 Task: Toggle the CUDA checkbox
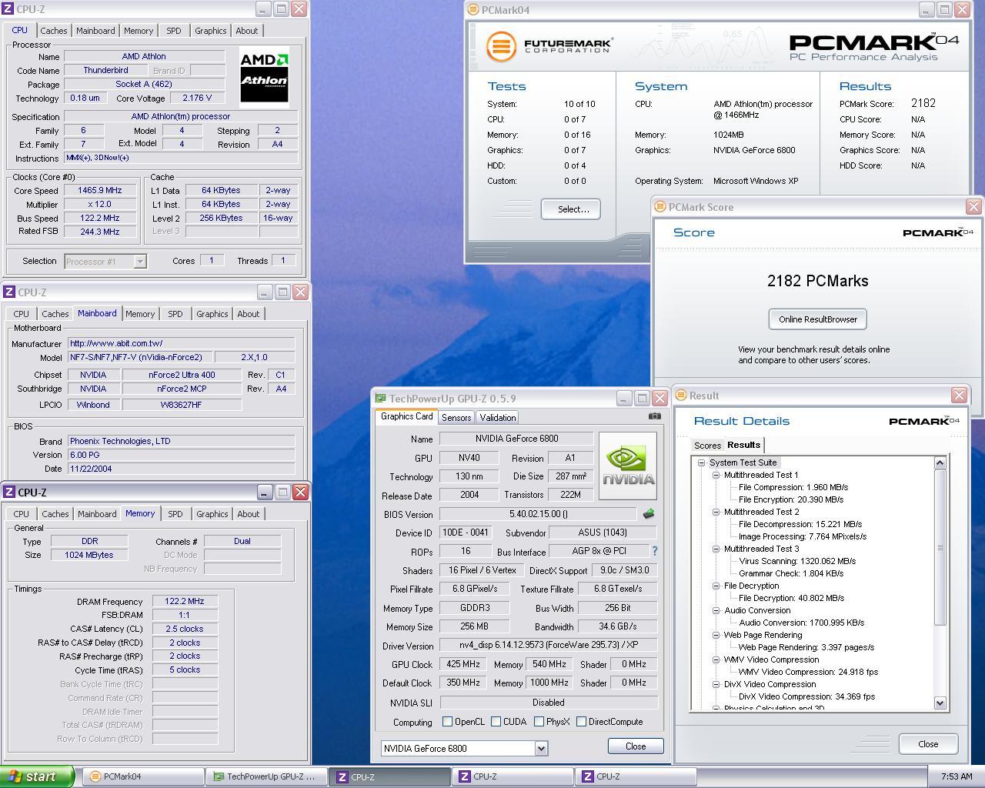tap(496, 721)
